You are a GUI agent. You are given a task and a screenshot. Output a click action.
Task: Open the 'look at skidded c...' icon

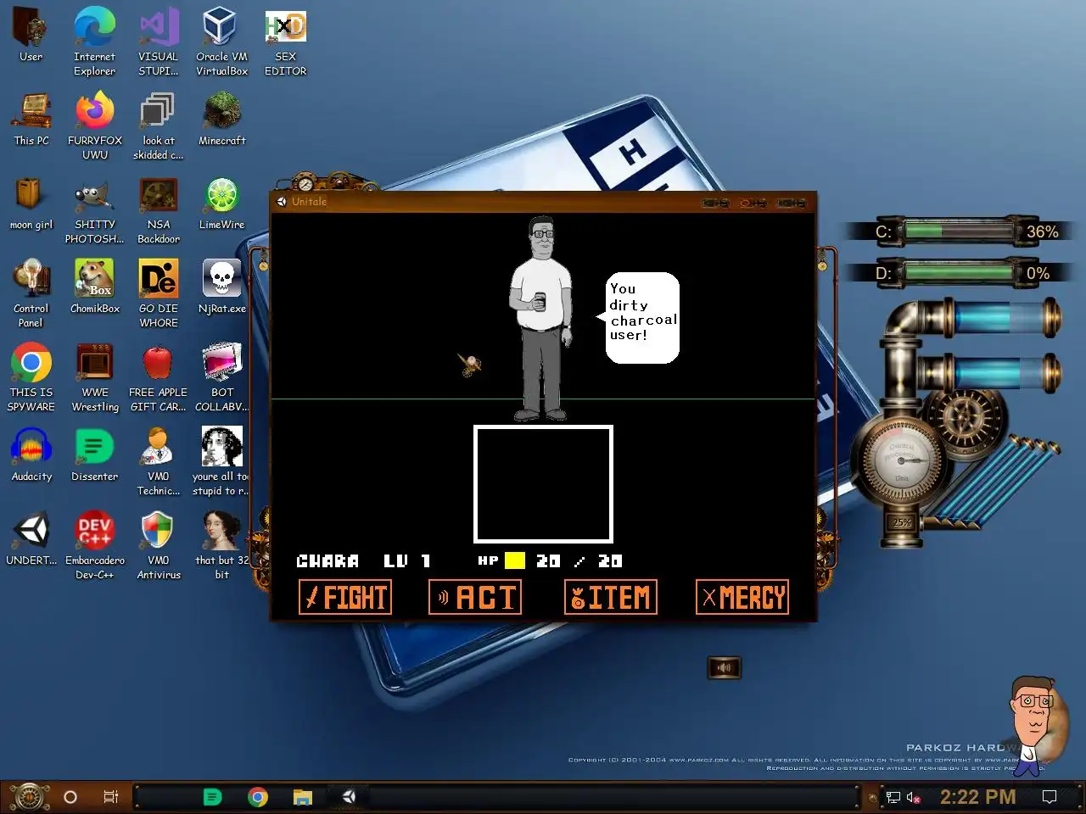pyautogui.click(x=159, y=125)
